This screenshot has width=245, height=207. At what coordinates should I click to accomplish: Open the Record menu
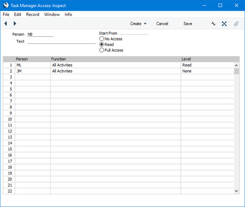click(33, 15)
